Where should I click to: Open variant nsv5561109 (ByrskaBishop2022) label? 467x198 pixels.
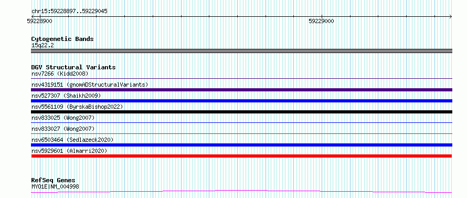coord(77,107)
